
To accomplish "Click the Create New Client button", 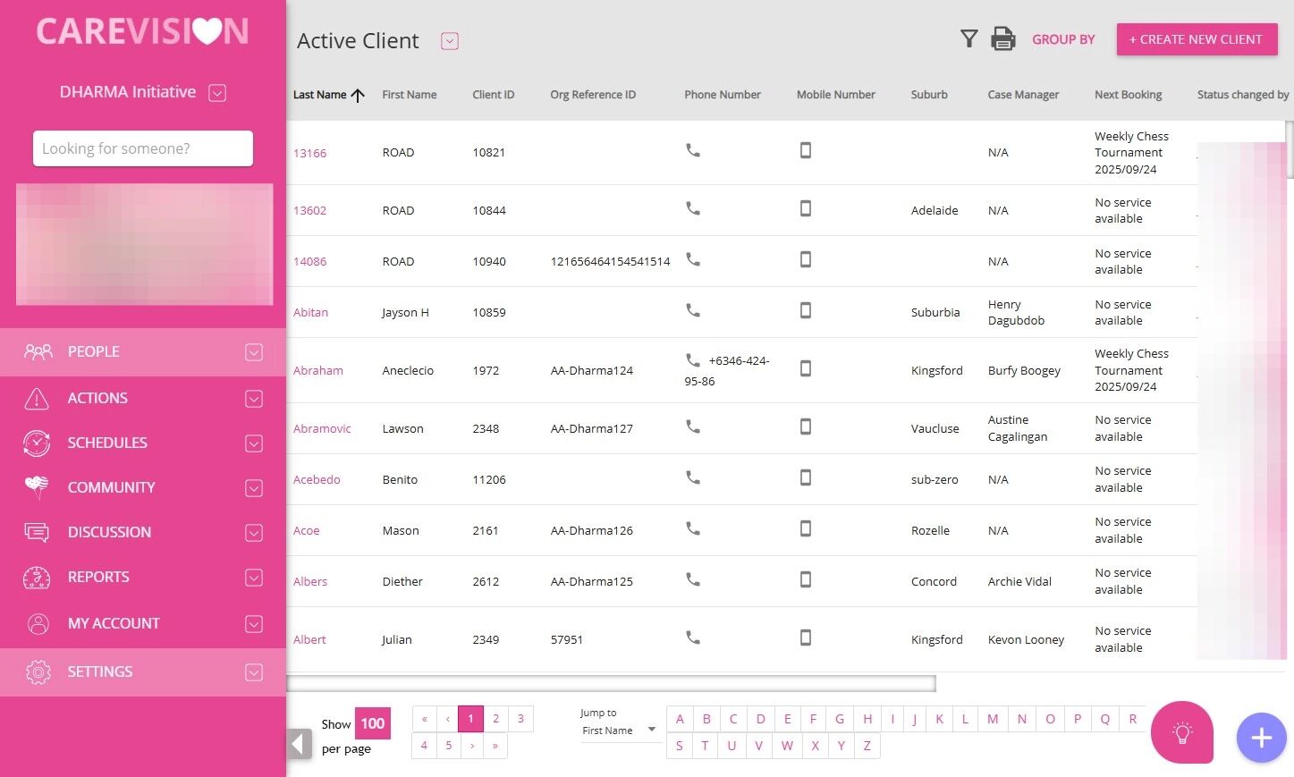I will [1197, 39].
